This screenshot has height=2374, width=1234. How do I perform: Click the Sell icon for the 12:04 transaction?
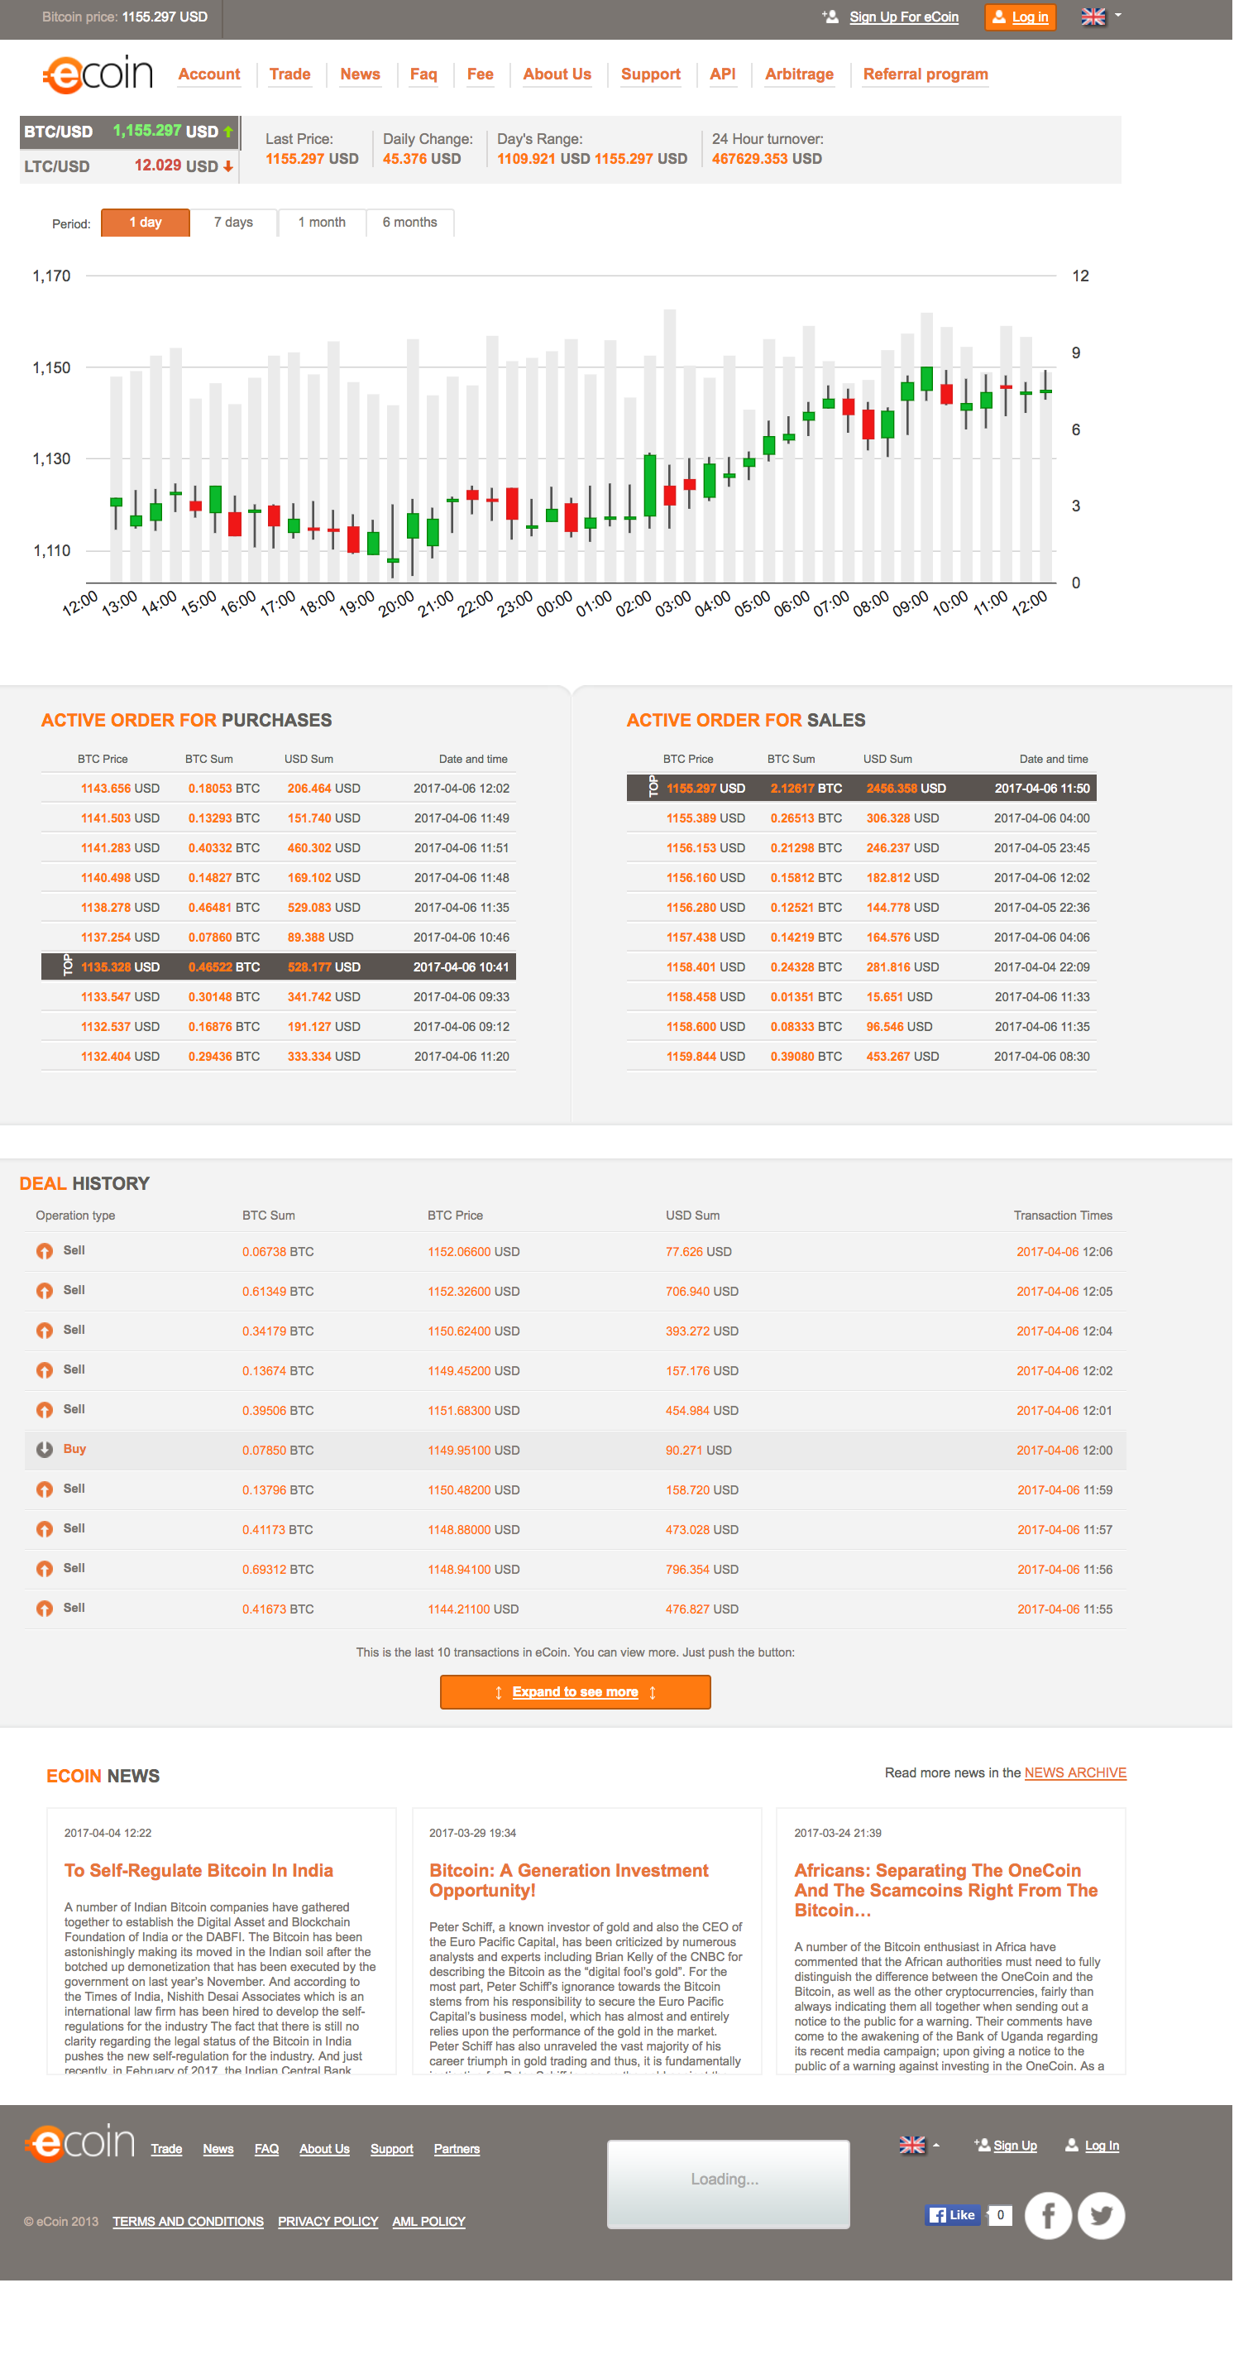pyautogui.click(x=44, y=1330)
